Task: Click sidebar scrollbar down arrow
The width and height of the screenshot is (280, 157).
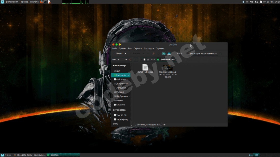Action: point(131,125)
